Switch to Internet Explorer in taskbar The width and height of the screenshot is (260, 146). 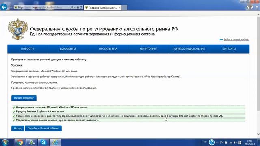pos(55,142)
